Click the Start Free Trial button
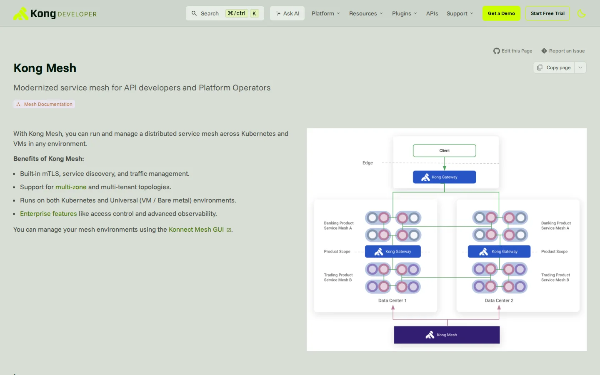This screenshot has width=600, height=375. [x=547, y=13]
